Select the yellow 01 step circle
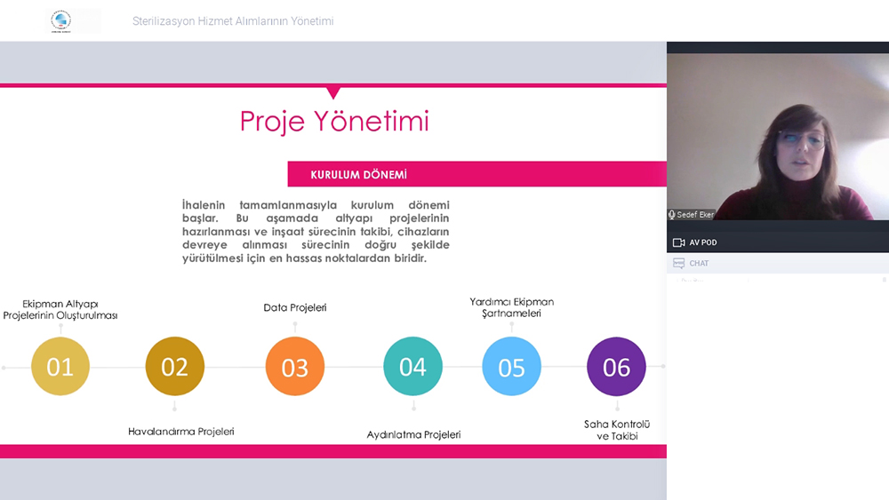The height and width of the screenshot is (500, 889). 60,367
